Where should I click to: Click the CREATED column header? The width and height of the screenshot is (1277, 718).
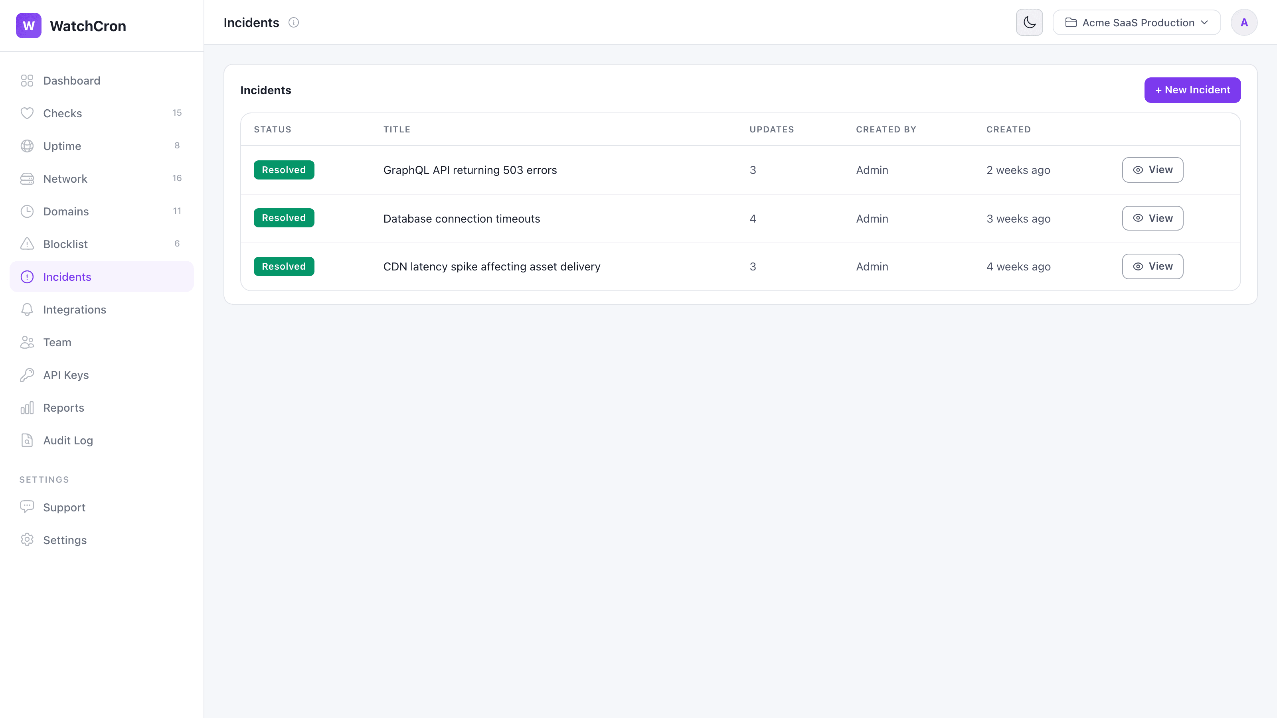pos(1009,129)
